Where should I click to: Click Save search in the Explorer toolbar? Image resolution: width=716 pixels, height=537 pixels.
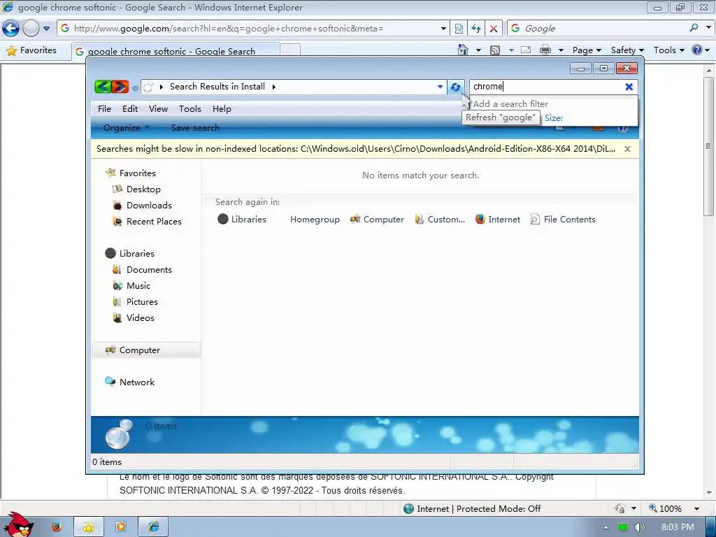click(195, 128)
